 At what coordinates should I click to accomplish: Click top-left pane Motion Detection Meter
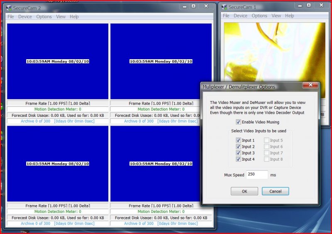coord(58,109)
